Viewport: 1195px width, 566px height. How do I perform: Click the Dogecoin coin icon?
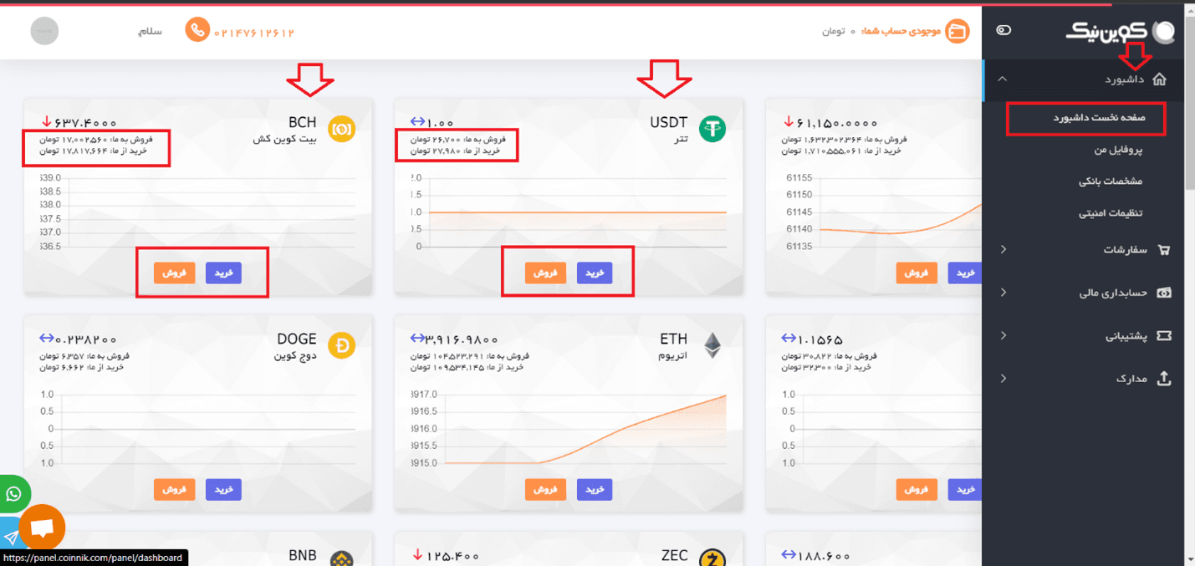pos(341,345)
